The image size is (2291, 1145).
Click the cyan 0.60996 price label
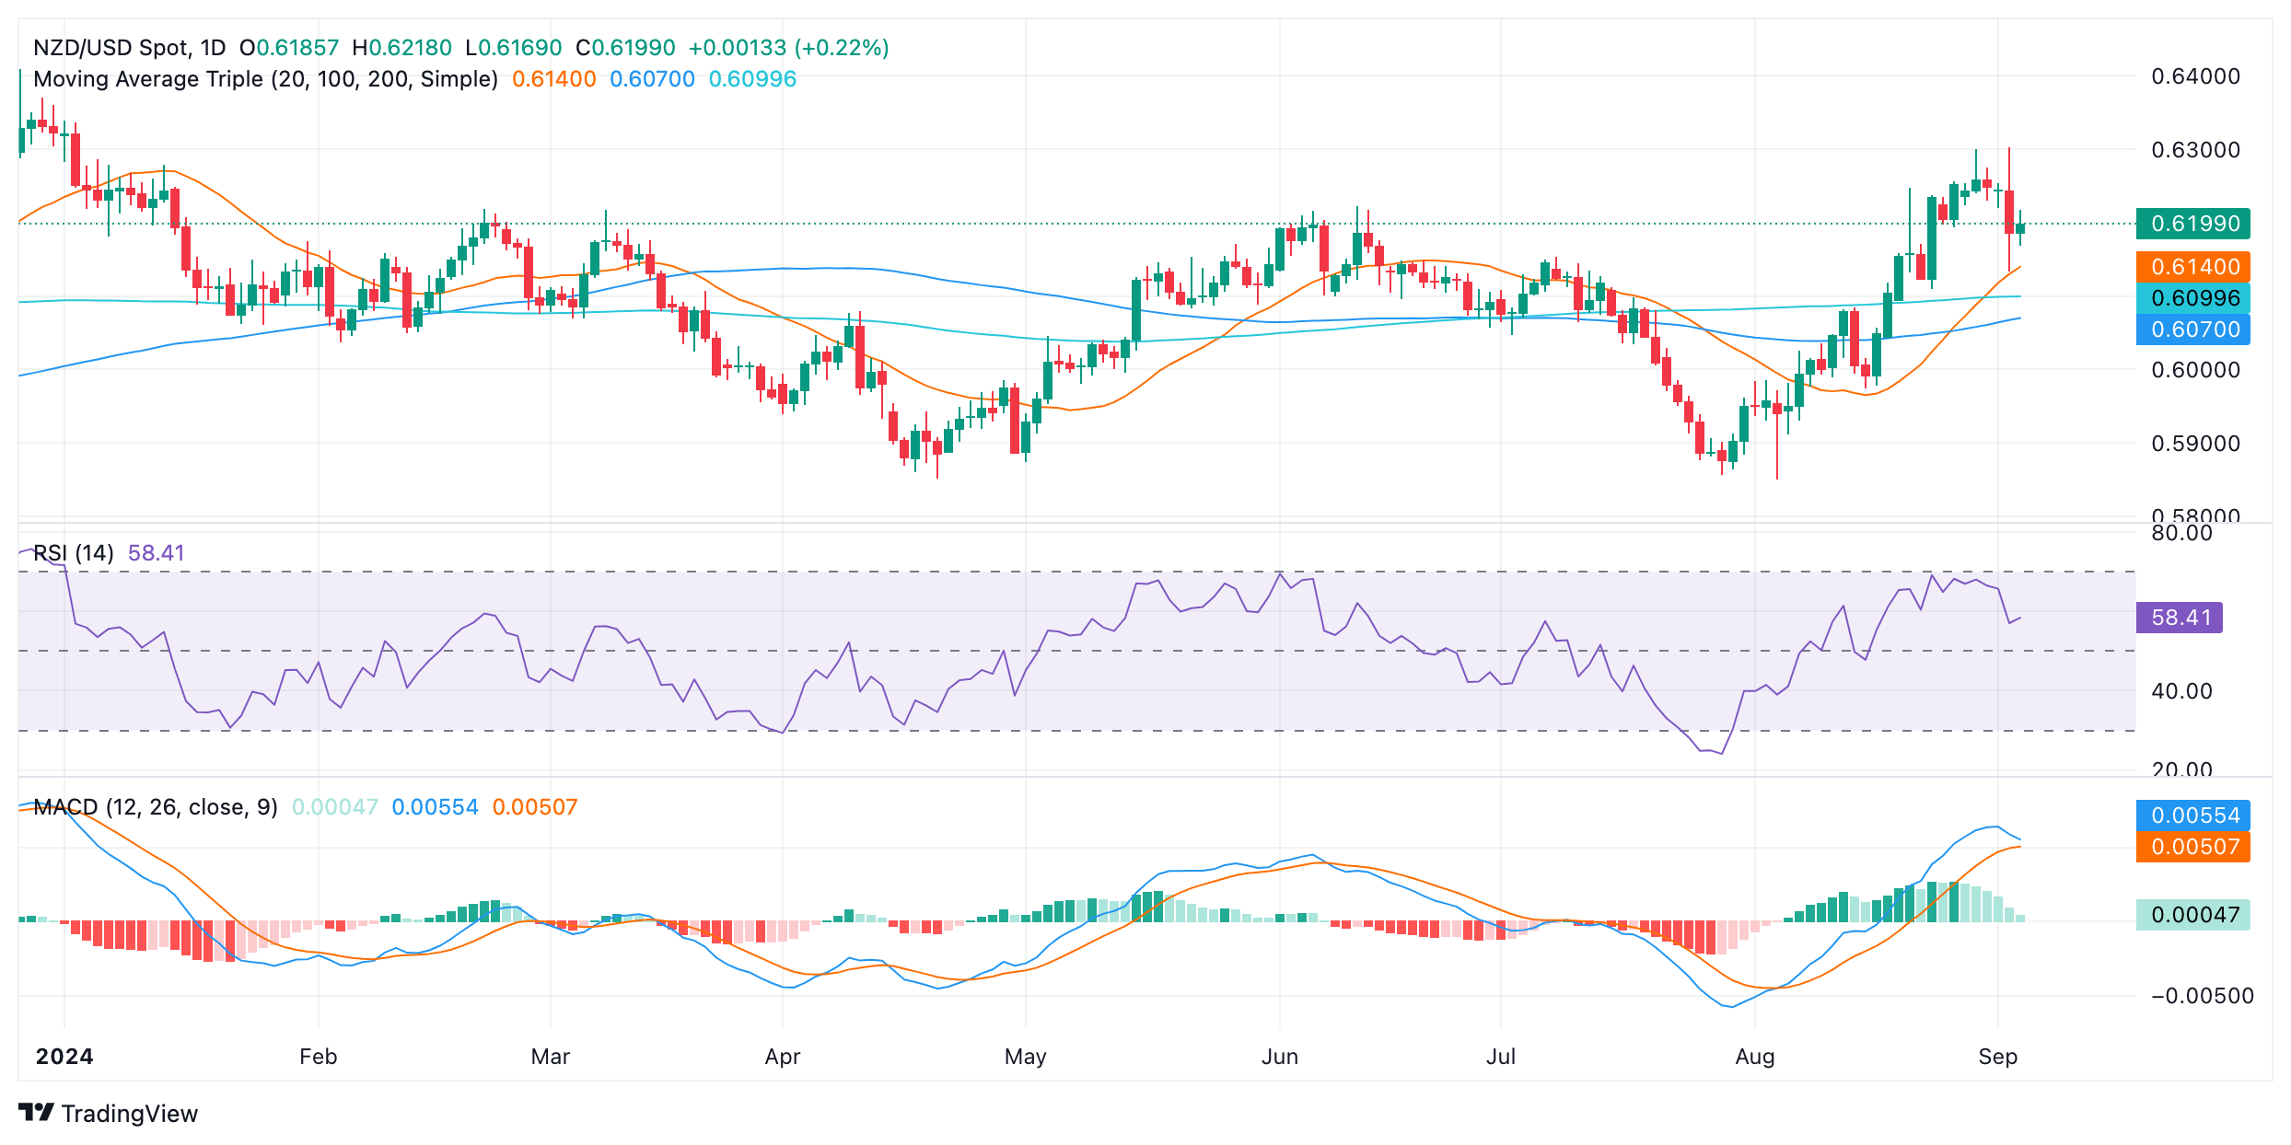point(2192,298)
